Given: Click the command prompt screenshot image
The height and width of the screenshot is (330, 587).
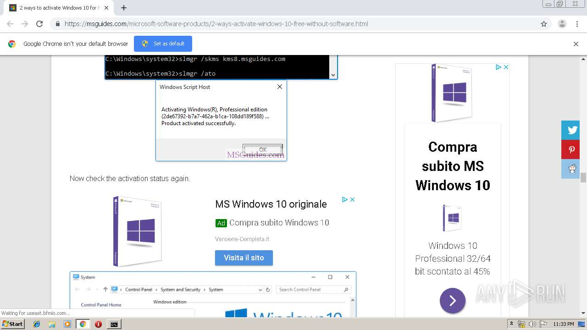Looking at the screenshot, I should click(x=221, y=67).
